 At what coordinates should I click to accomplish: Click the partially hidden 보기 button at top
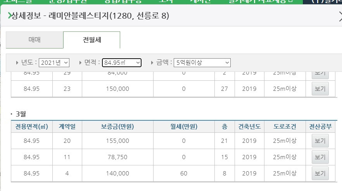320,75
